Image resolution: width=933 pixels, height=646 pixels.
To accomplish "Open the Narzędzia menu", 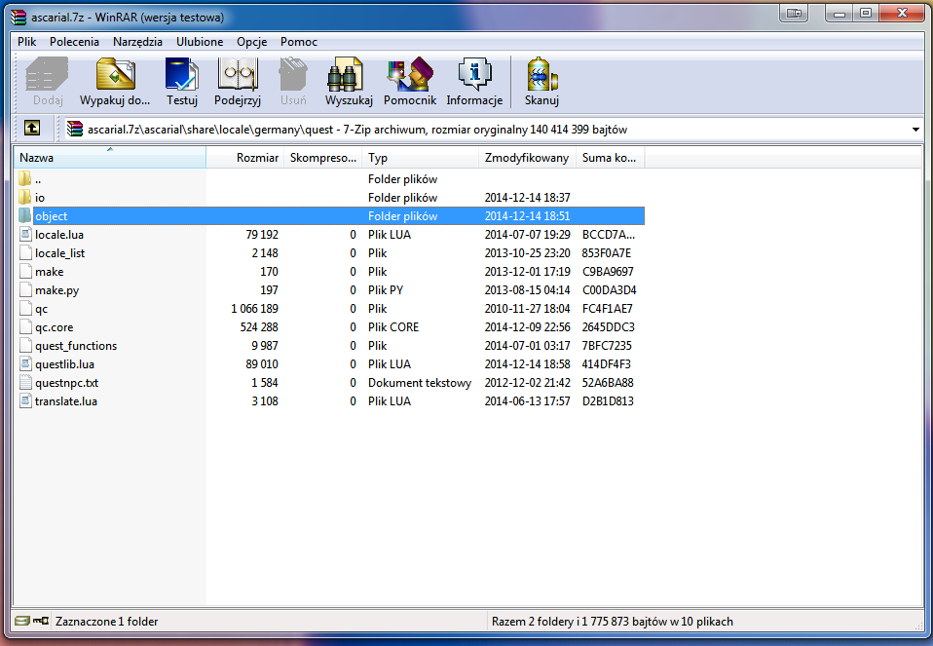I will point(137,42).
